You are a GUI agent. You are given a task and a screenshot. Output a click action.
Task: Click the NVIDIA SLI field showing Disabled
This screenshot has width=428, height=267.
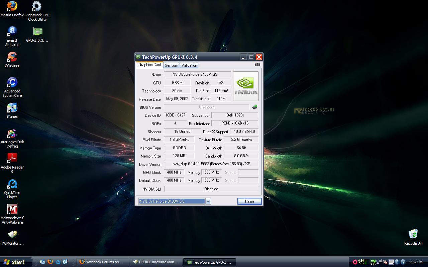tap(211, 189)
